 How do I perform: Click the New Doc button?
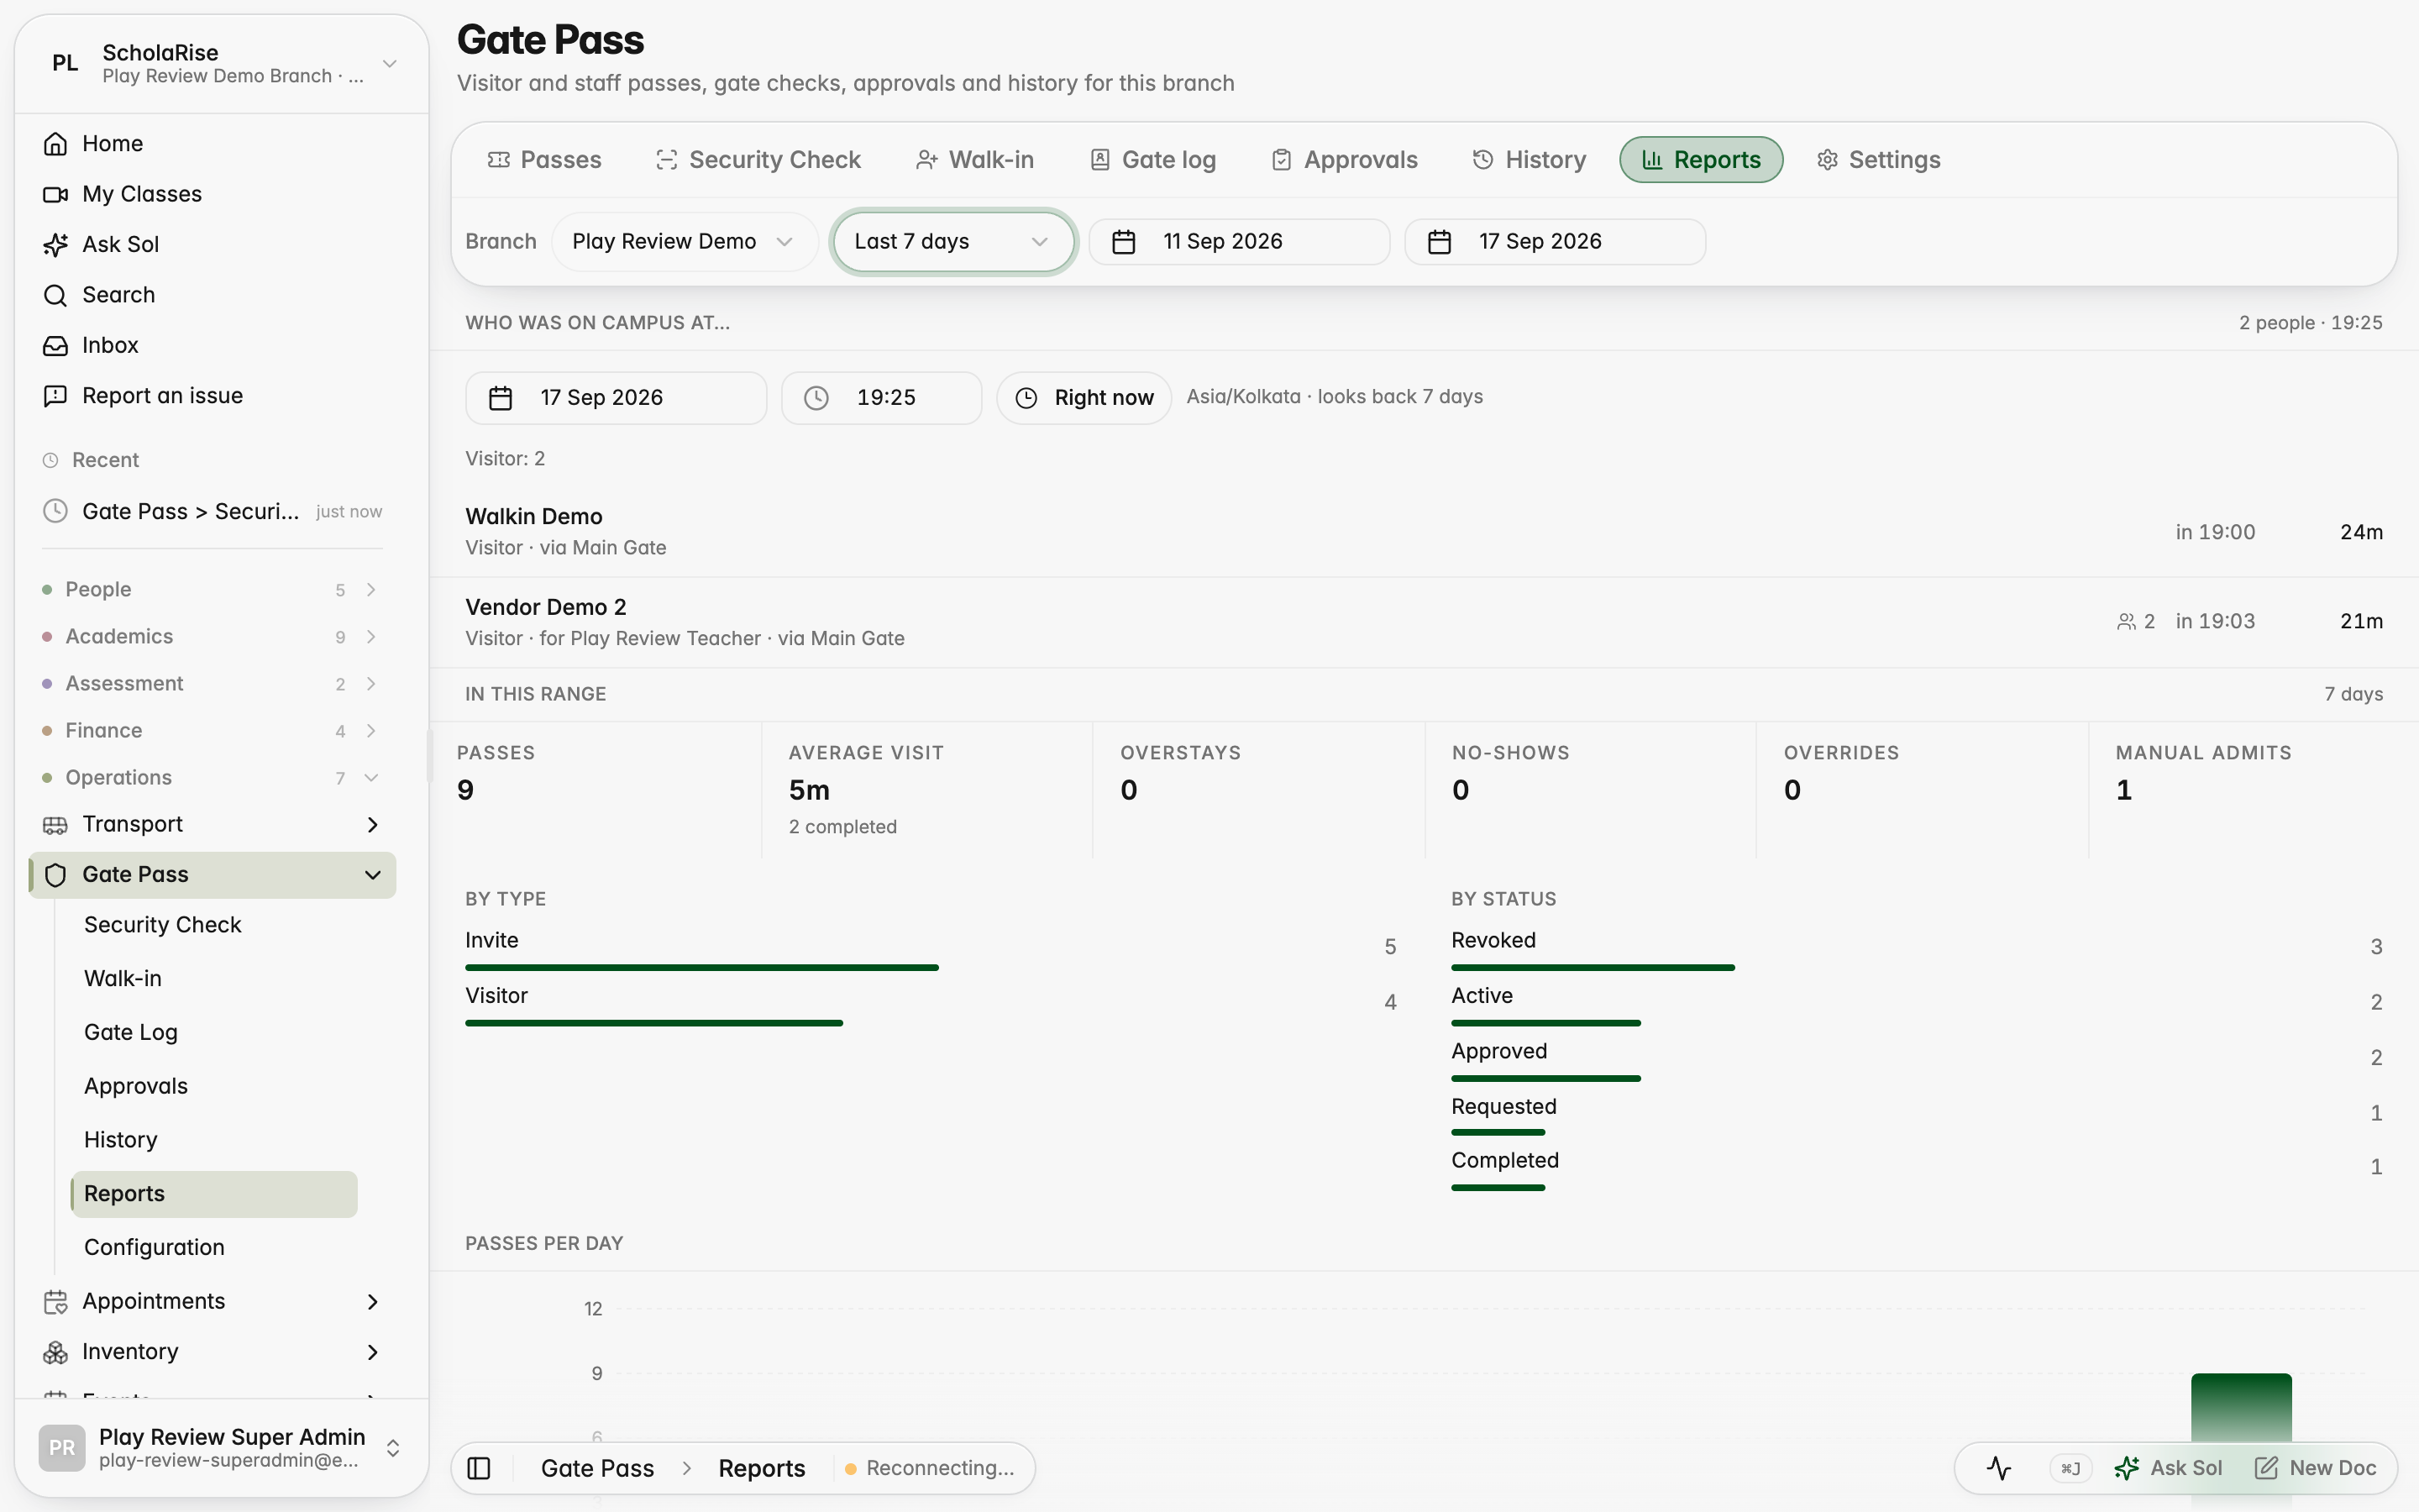[2315, 1468]
